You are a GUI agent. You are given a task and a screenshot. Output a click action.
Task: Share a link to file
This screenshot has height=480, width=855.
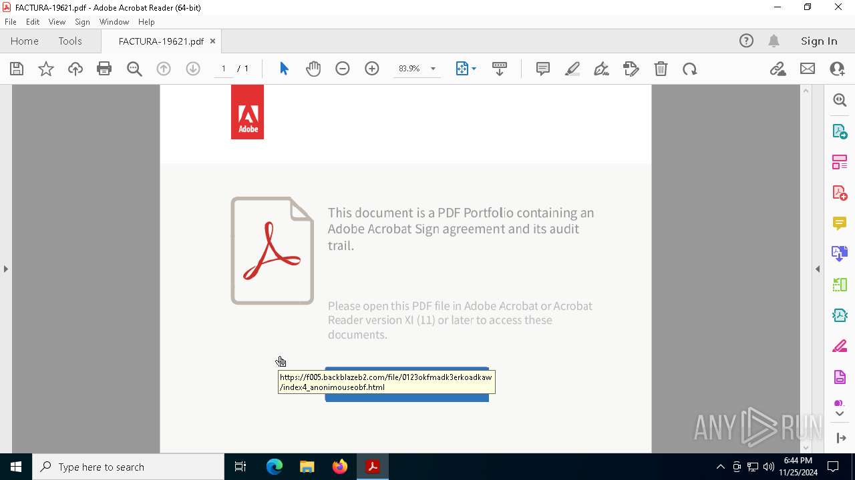point(778,69)
